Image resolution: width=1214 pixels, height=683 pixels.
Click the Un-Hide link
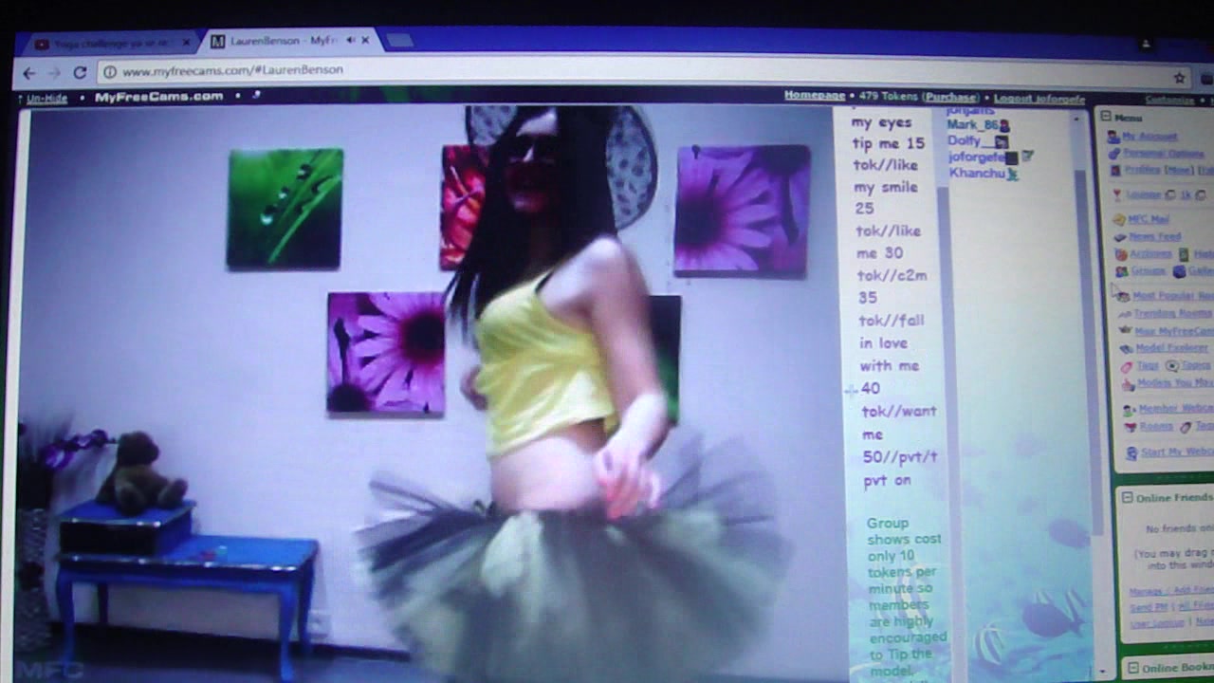click(46, 98)
